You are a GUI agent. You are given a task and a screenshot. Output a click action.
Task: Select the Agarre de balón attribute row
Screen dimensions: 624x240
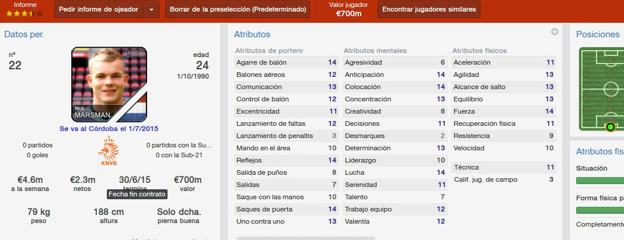(x=286, y=62)
